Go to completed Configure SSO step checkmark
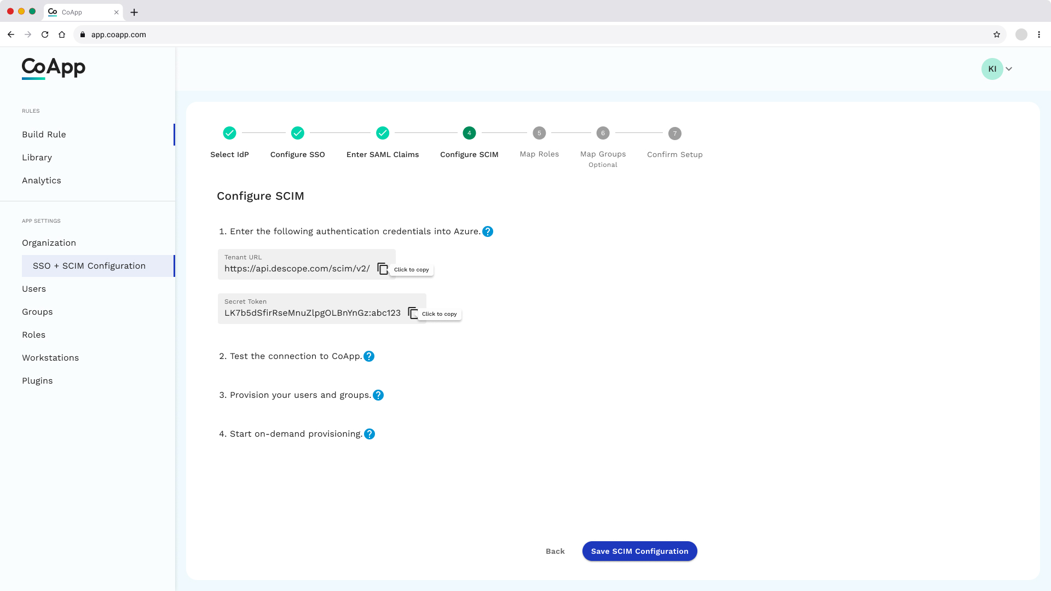This screenshot has height=591, width=1051. tap(297, 133)
